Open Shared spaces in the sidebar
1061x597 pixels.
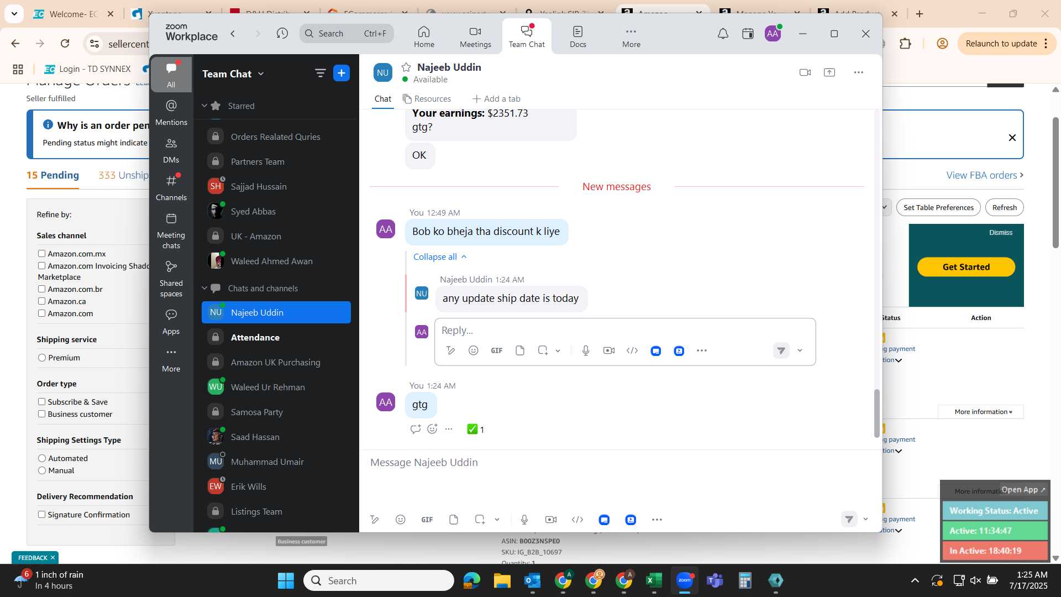[x=171, y=279]
